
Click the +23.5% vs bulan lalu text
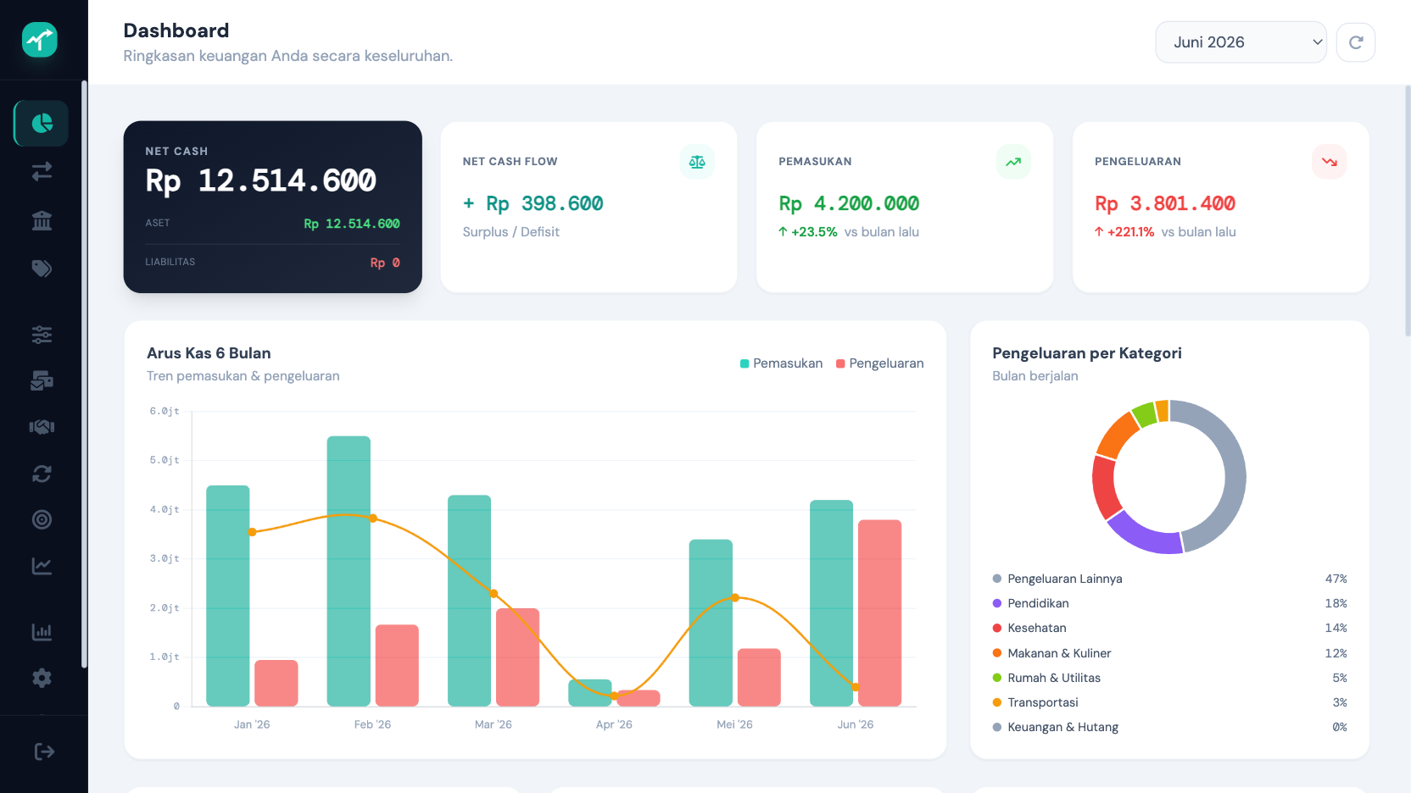(x=849, y=232)
